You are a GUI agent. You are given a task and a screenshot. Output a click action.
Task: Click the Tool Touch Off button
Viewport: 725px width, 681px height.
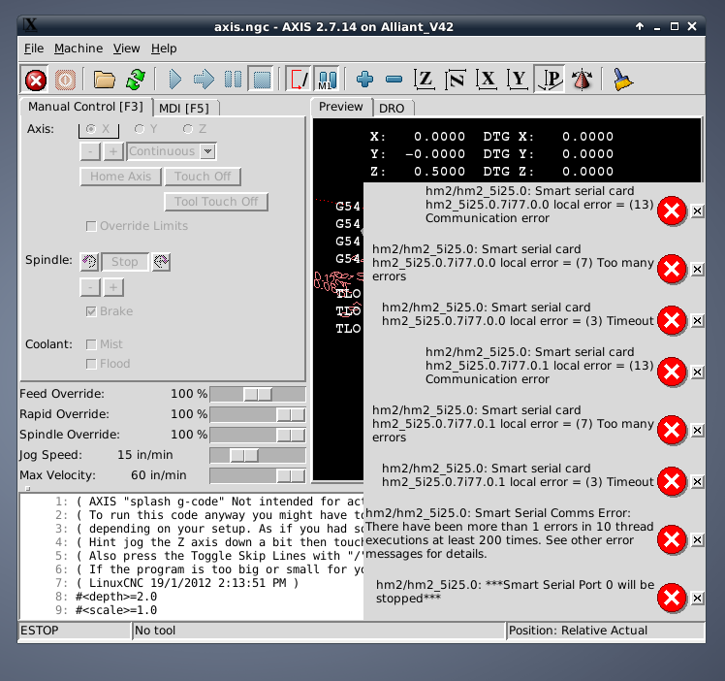[216, 202]
